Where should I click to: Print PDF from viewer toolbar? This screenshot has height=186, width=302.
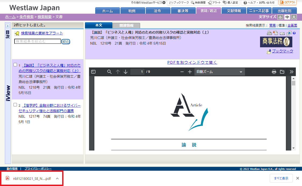pyautogui.click(x=274, y=72)
